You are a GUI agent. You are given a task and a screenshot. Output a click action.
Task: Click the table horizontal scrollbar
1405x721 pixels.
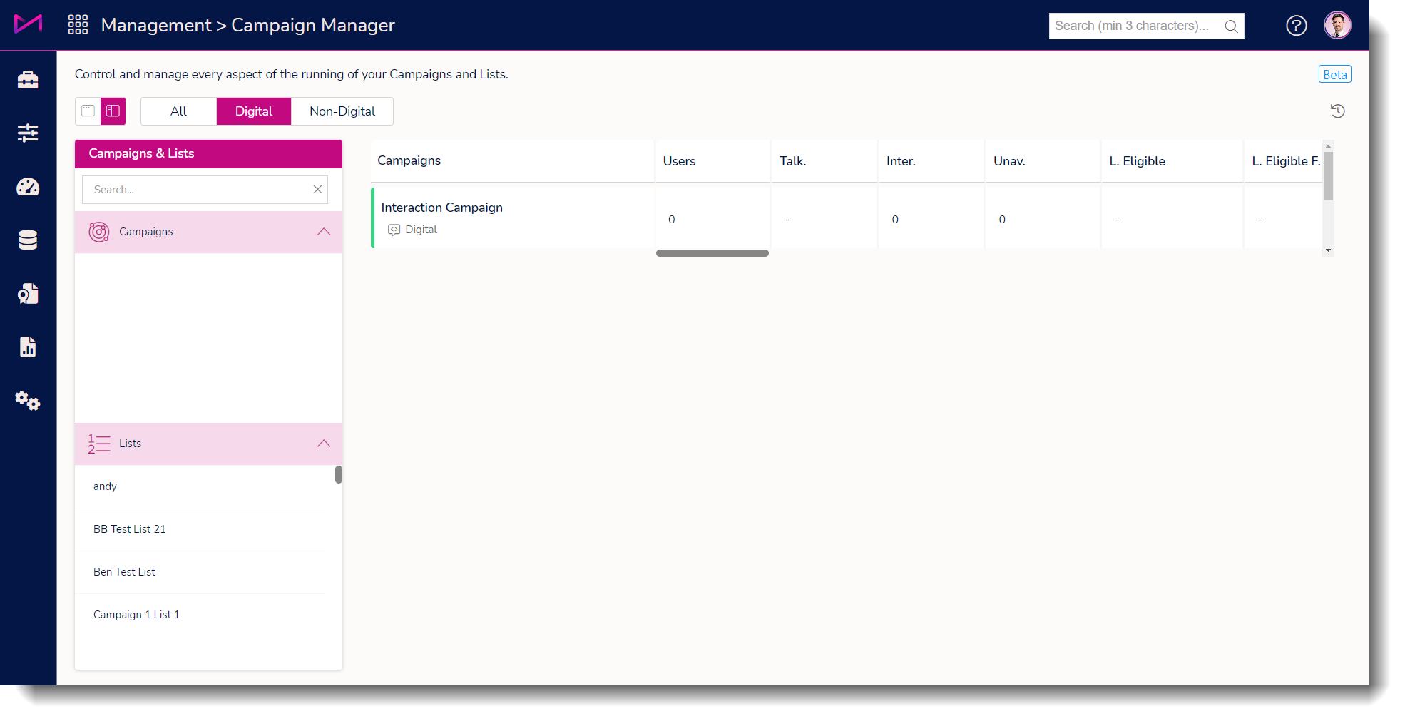point(712,253)
